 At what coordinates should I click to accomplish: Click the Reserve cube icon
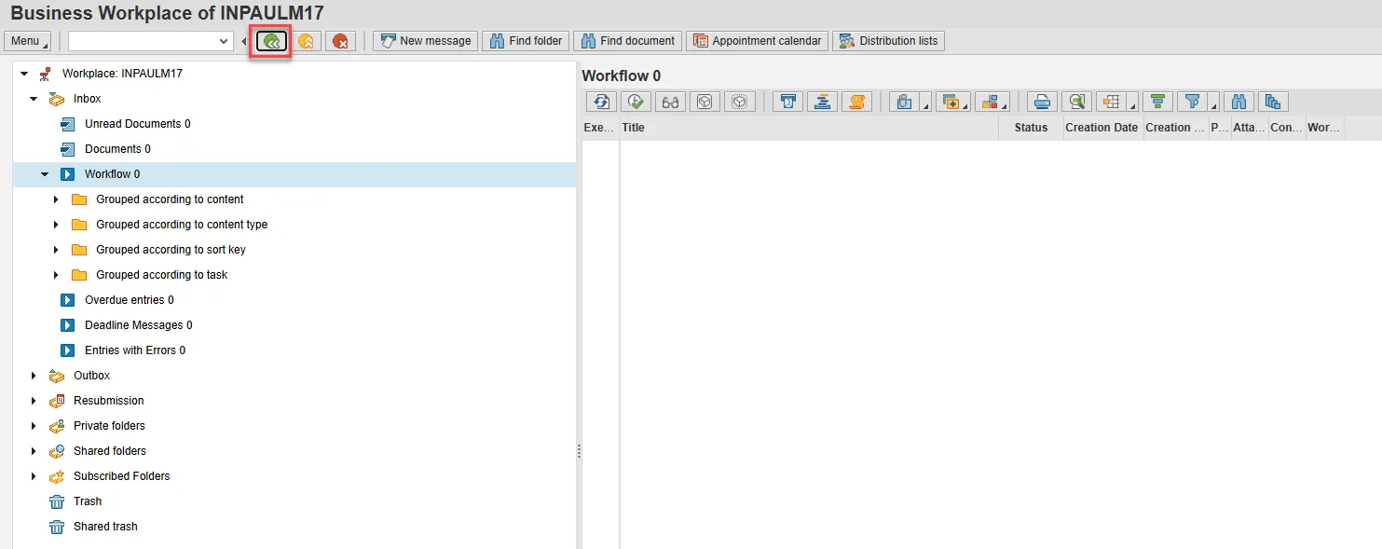[x=705, y=102]
